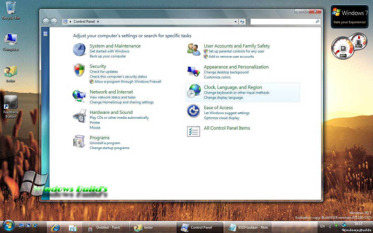373x233 pixels.
Task: Click the All Control Panel Items icon
Action: (x=193, y=131)
